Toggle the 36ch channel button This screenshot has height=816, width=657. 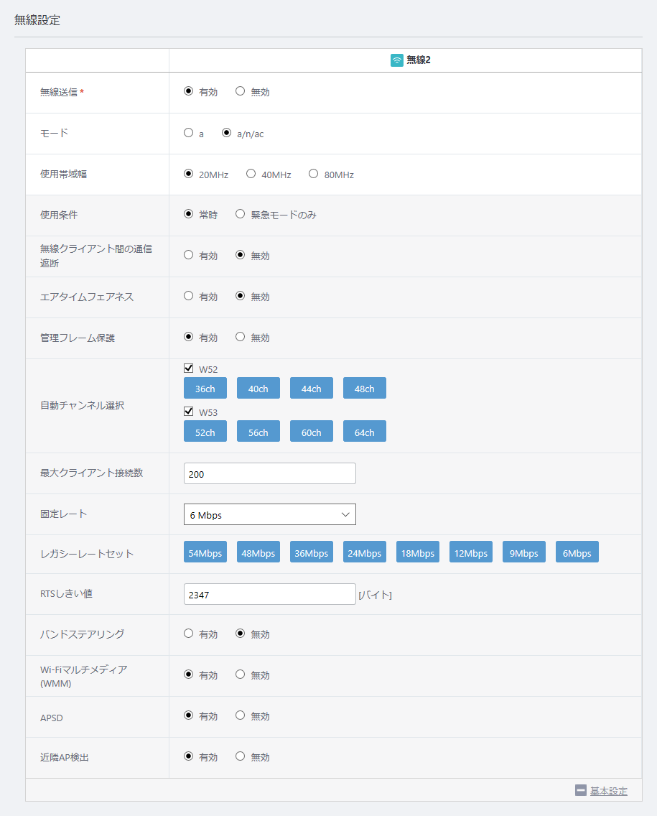[x=205, y=388]
